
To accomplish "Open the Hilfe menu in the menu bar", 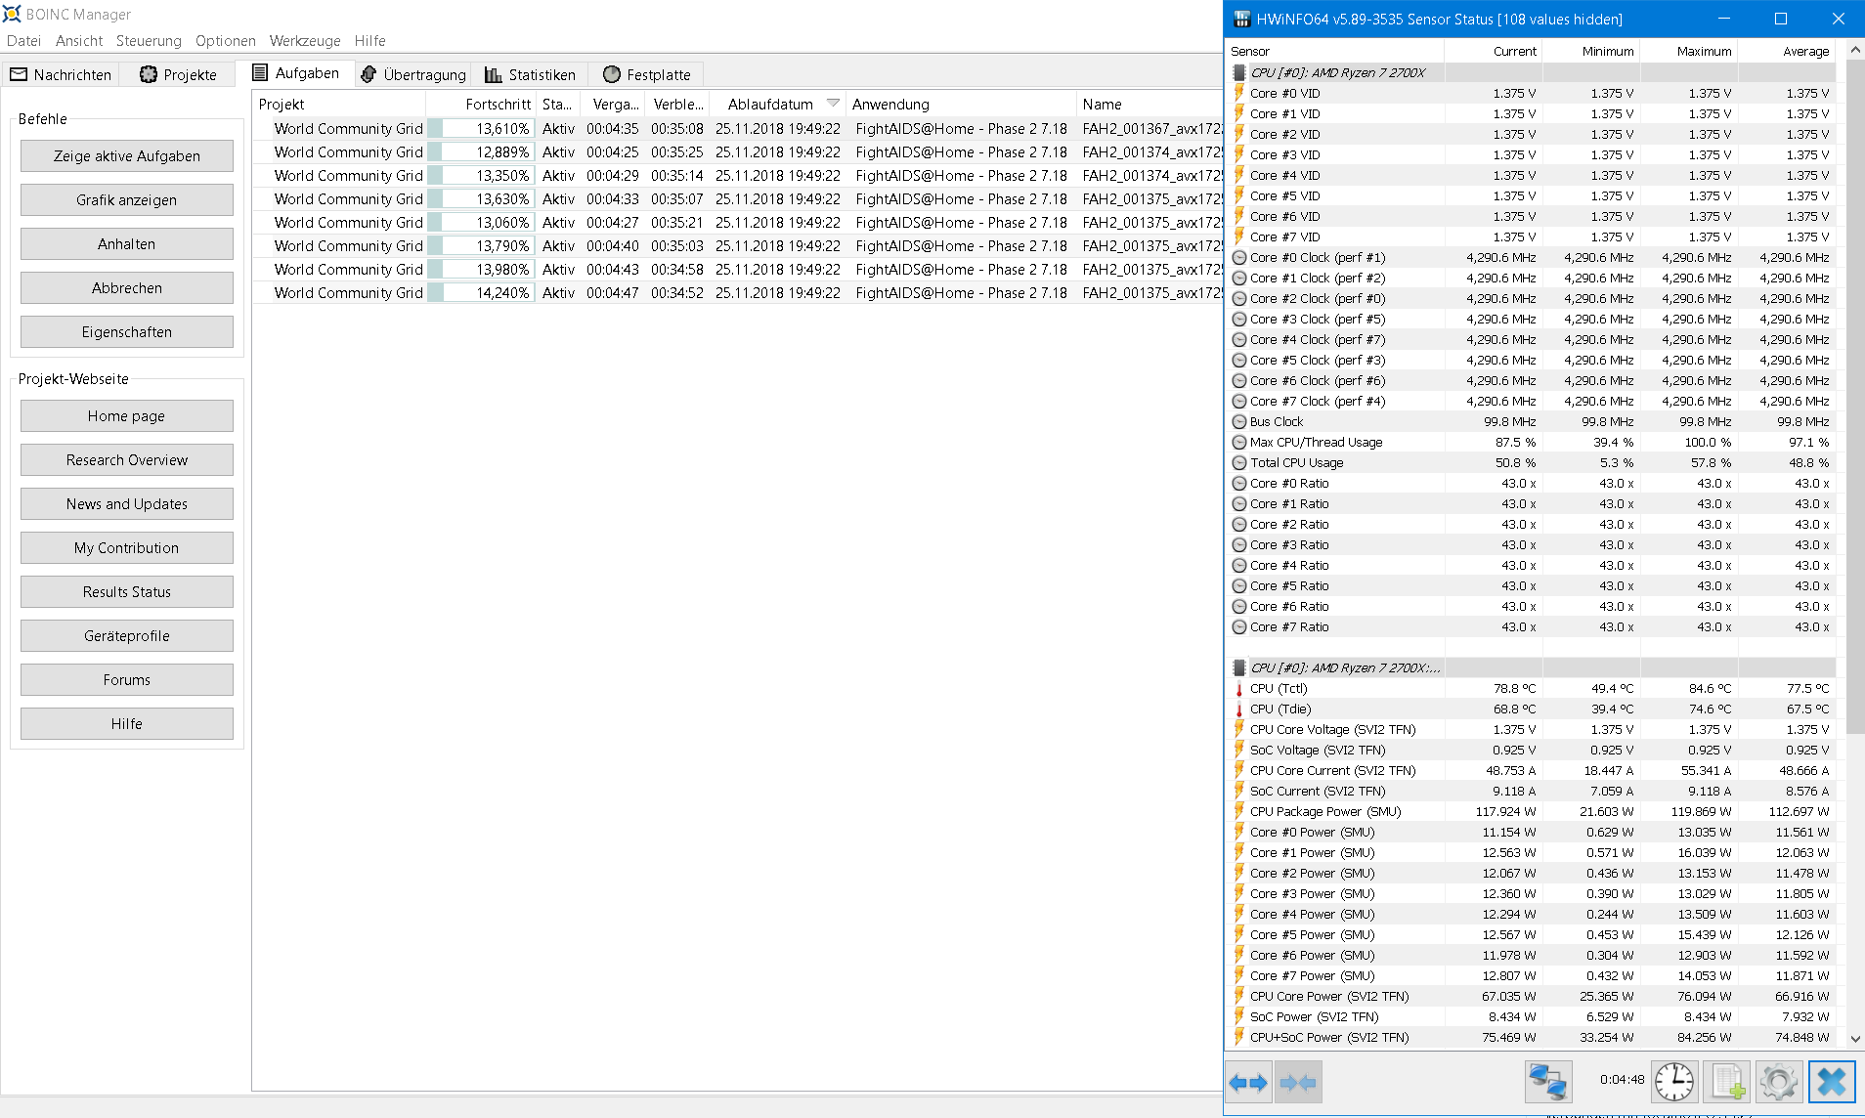I will click(x=369, y=41).
